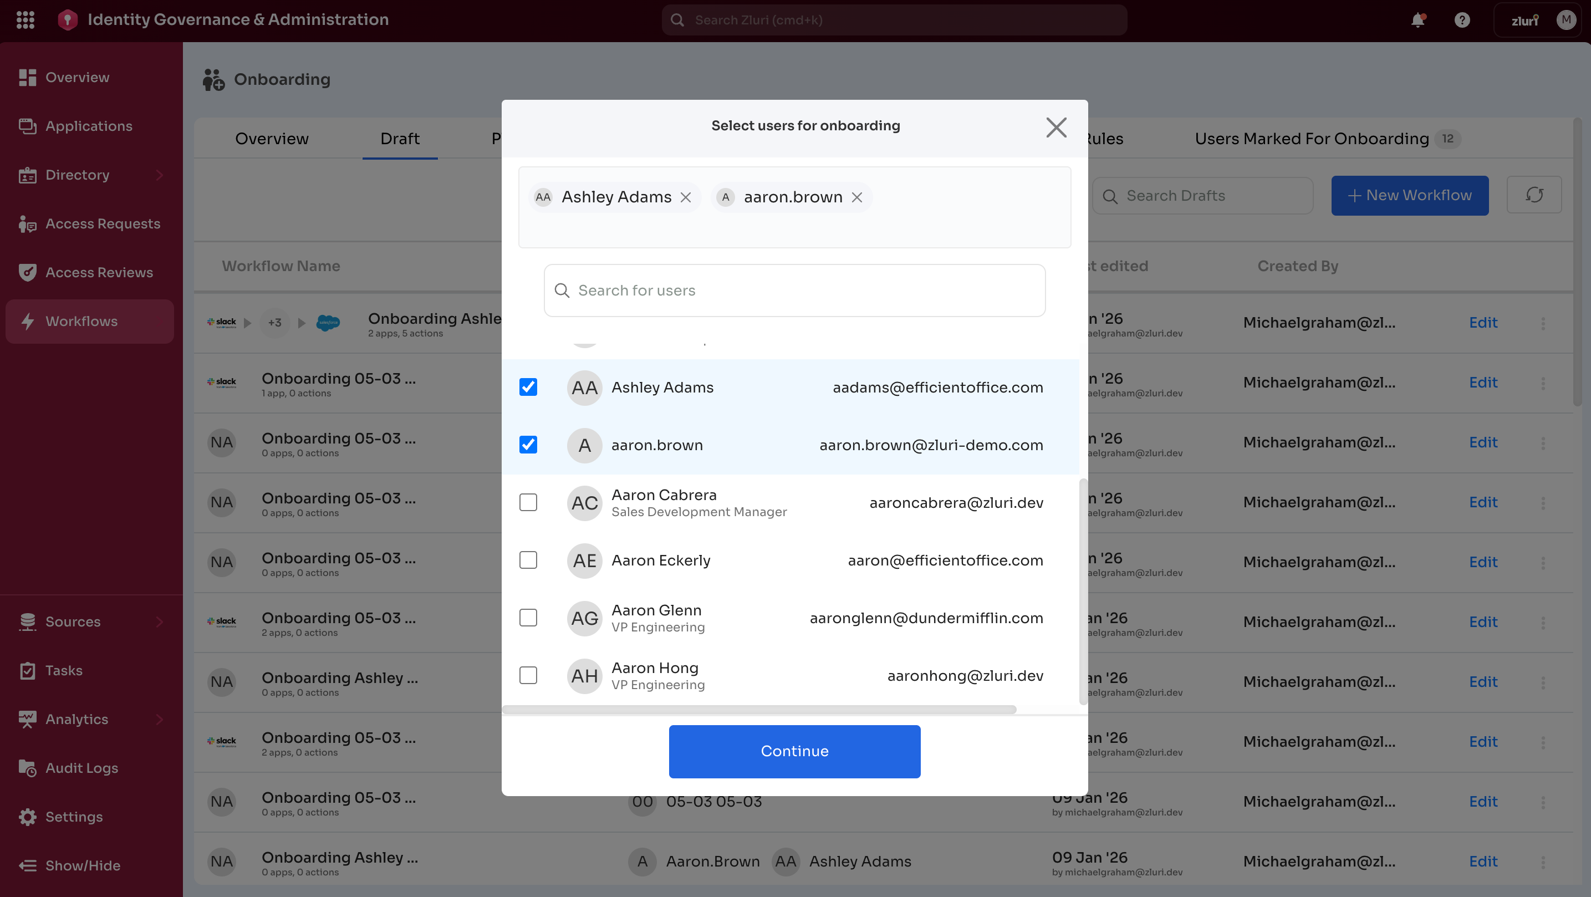Check the Aaron Cabrera checkbox

(x=528, y=503)
